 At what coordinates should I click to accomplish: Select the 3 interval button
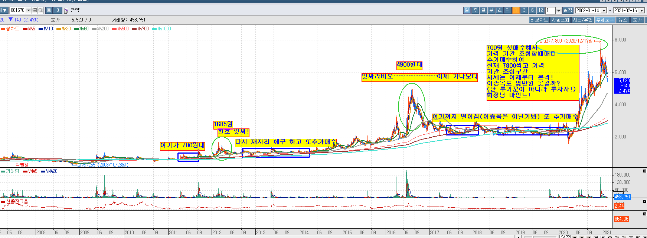click(524, 10)
